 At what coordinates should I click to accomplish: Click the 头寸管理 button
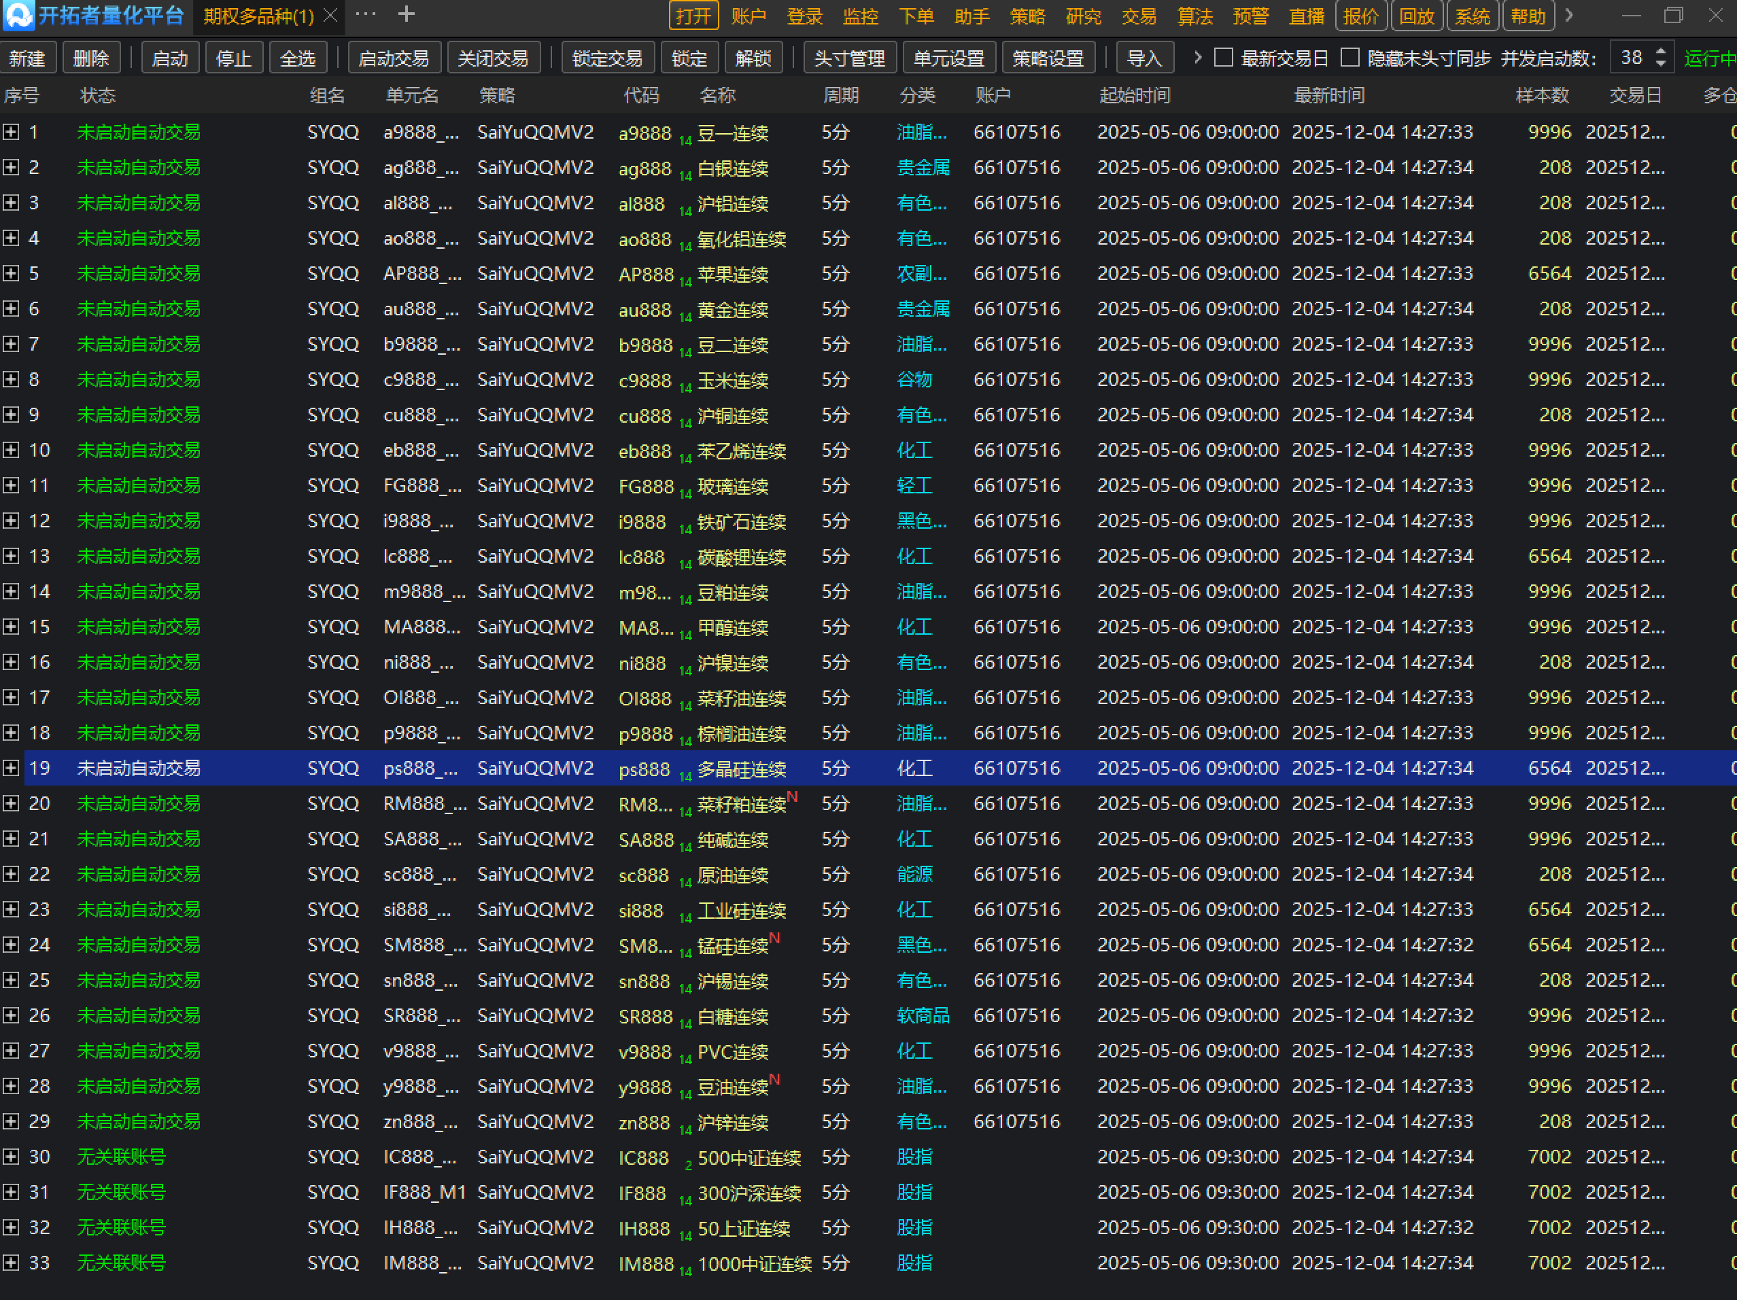849,58
